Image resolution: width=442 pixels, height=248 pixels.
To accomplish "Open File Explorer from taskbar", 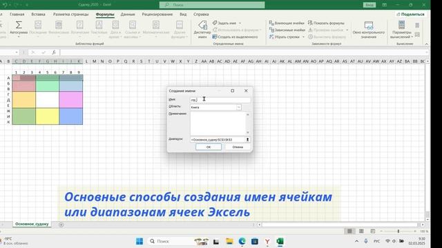I will pos(229,241).
